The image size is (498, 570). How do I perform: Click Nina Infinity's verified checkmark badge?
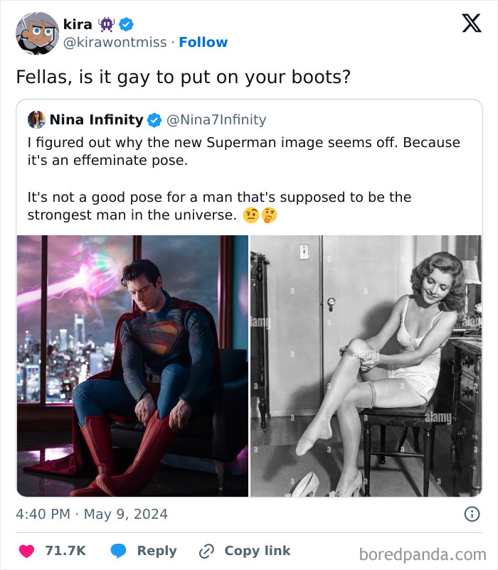coord(154,120)
